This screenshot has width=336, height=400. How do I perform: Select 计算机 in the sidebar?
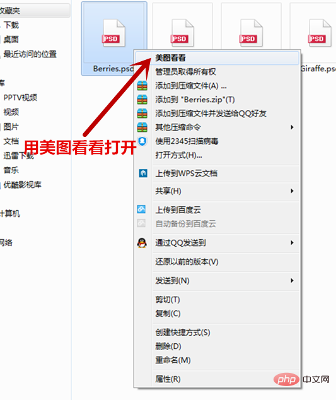point(10,213)
